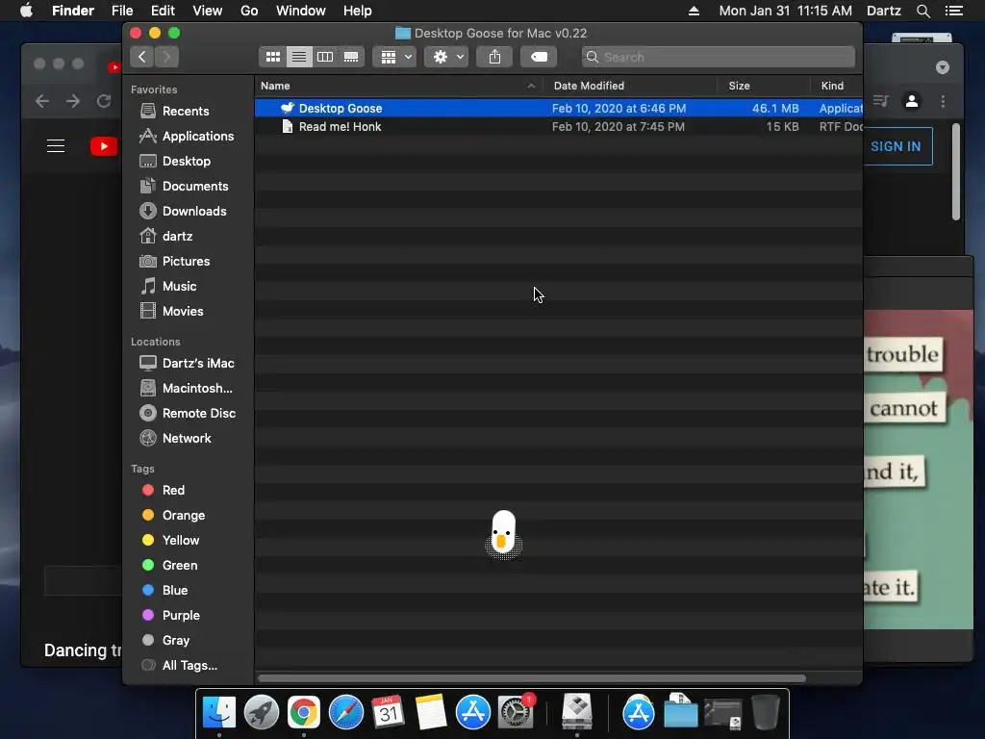Open the Help menu

point(358,11)
